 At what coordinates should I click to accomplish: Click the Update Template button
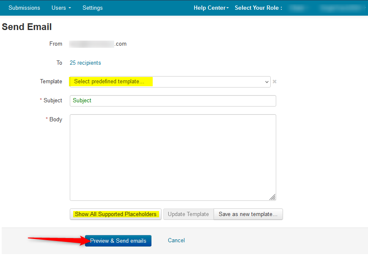[x=188, y=214]
